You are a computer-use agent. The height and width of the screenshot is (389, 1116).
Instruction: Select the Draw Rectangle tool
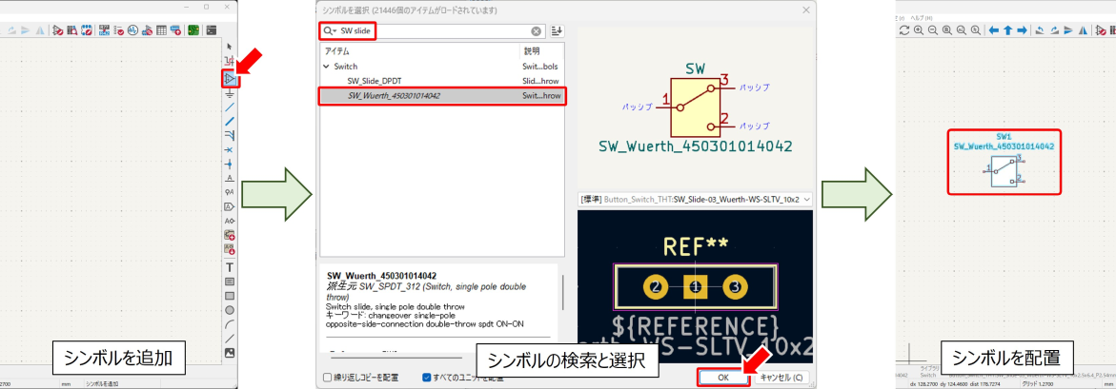tap(229, 296)
